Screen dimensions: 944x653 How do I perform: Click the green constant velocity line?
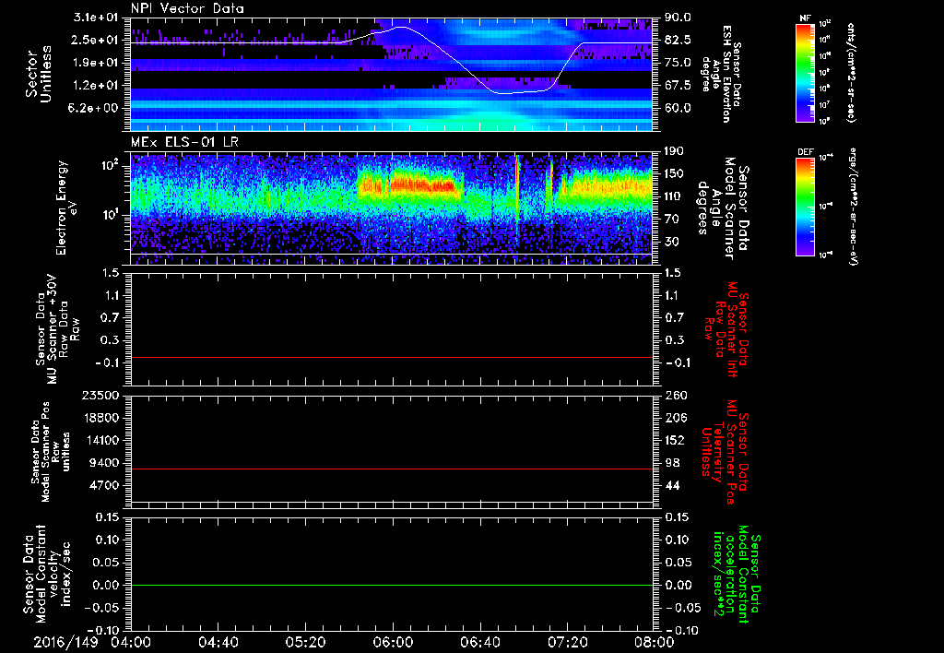point(391,585)
